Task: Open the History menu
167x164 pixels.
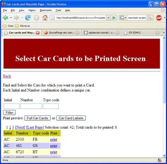Action: (x=32, y=10)
